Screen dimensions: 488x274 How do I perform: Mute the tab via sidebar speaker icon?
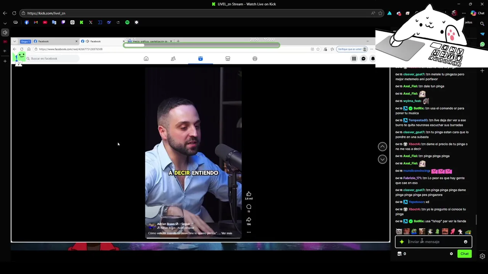pyautogui.click(x=5, y=32)
